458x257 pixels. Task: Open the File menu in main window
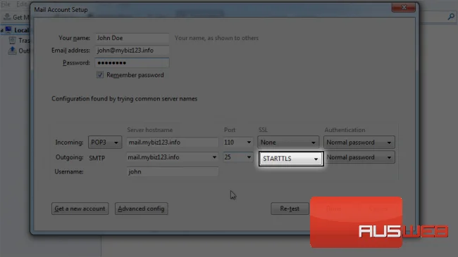[6, 4]
